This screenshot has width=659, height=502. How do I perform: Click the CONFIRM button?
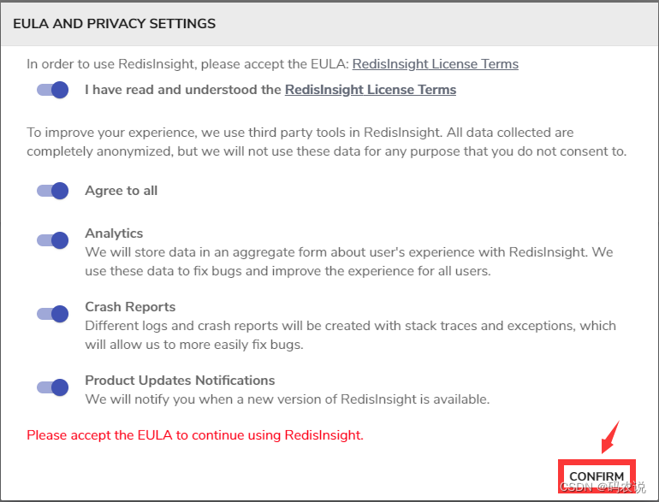click(x=597, y=476)
